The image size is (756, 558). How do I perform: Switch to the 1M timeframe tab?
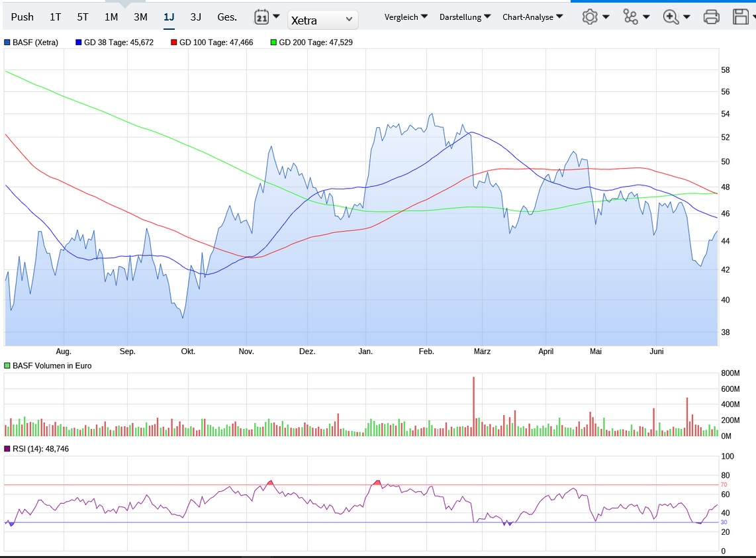pos(111,17)
